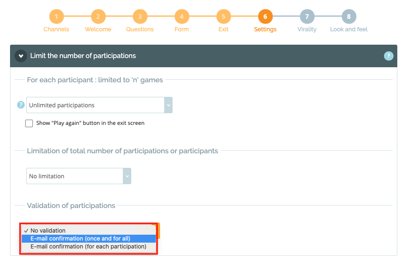Click the step 5 Exit circle
This screenshot has height=256, width=404.
(224, 17)
